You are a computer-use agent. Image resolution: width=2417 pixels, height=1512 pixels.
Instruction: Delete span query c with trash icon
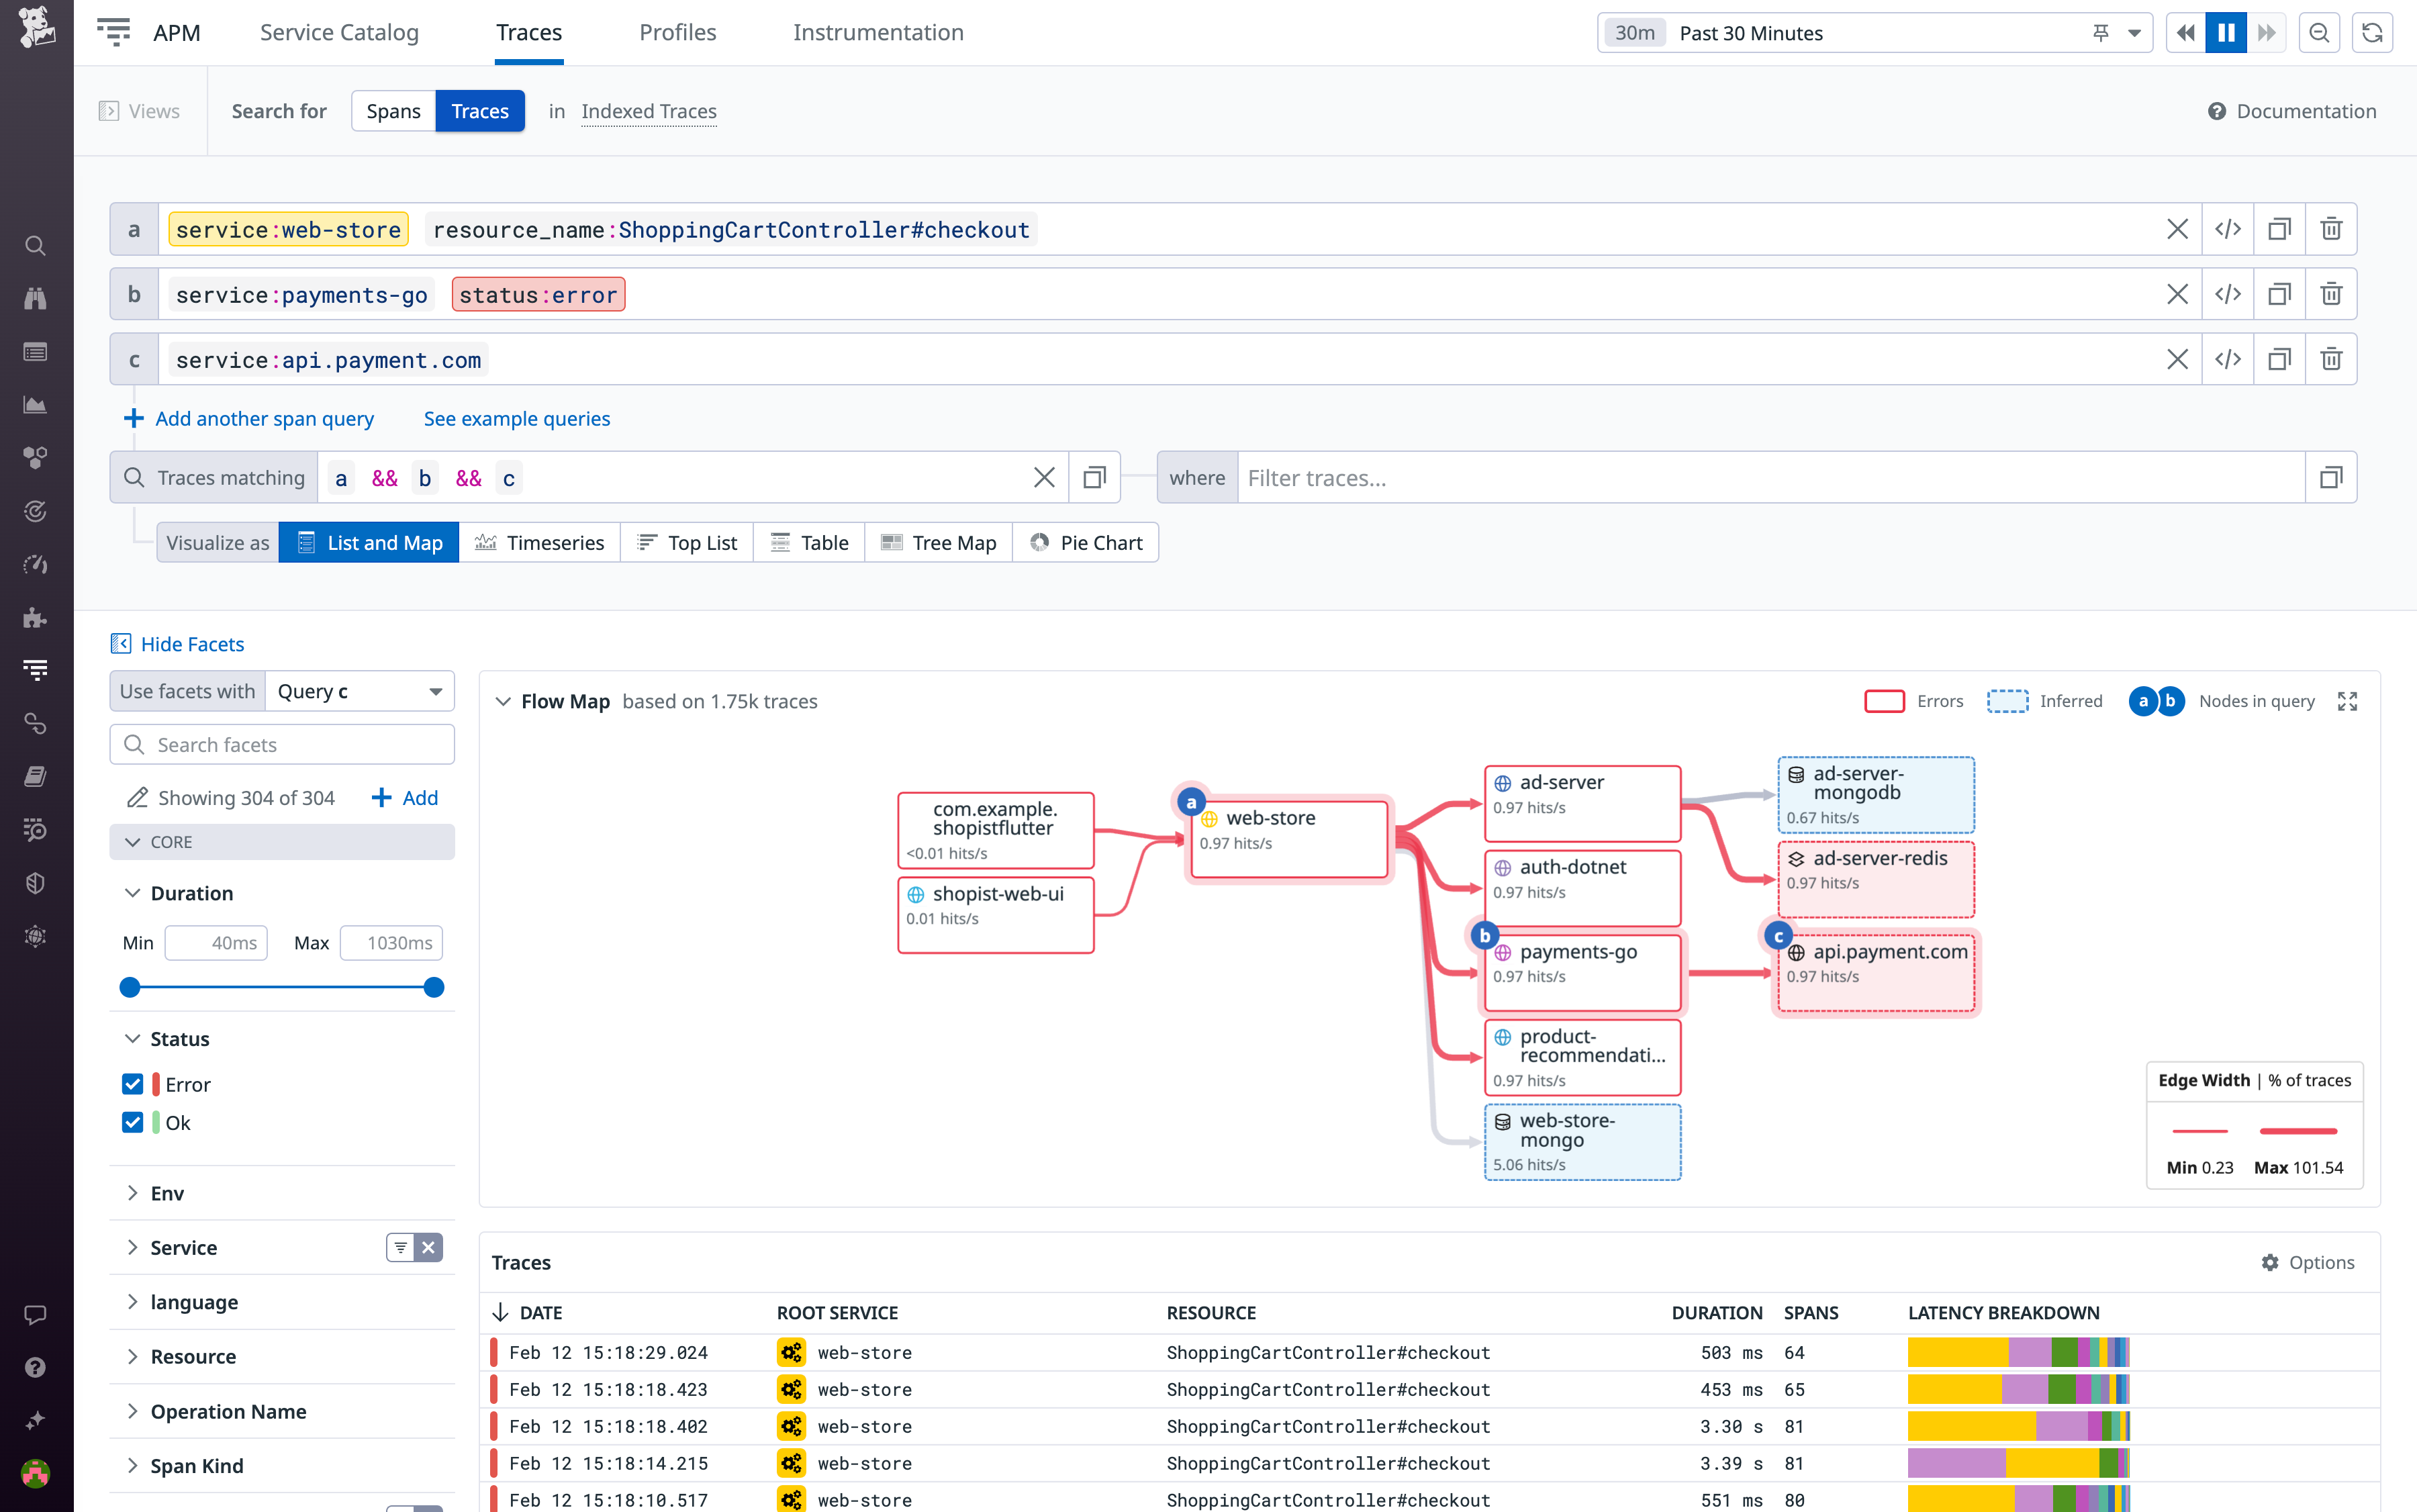pyautogui.click(x=2331, y=358)
